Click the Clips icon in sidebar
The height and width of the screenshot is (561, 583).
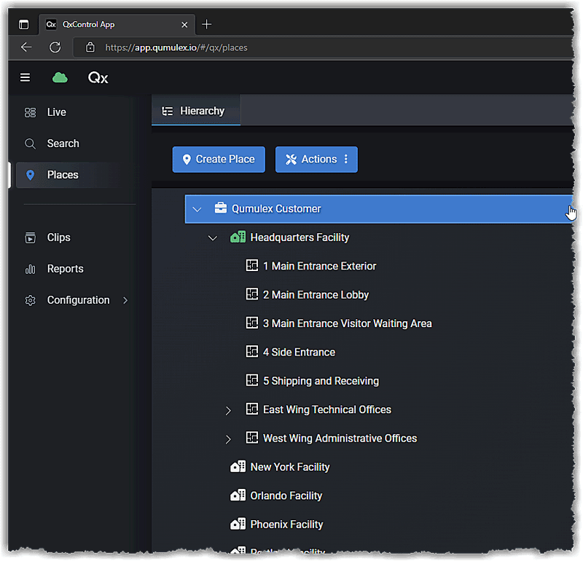click(30, 238)
